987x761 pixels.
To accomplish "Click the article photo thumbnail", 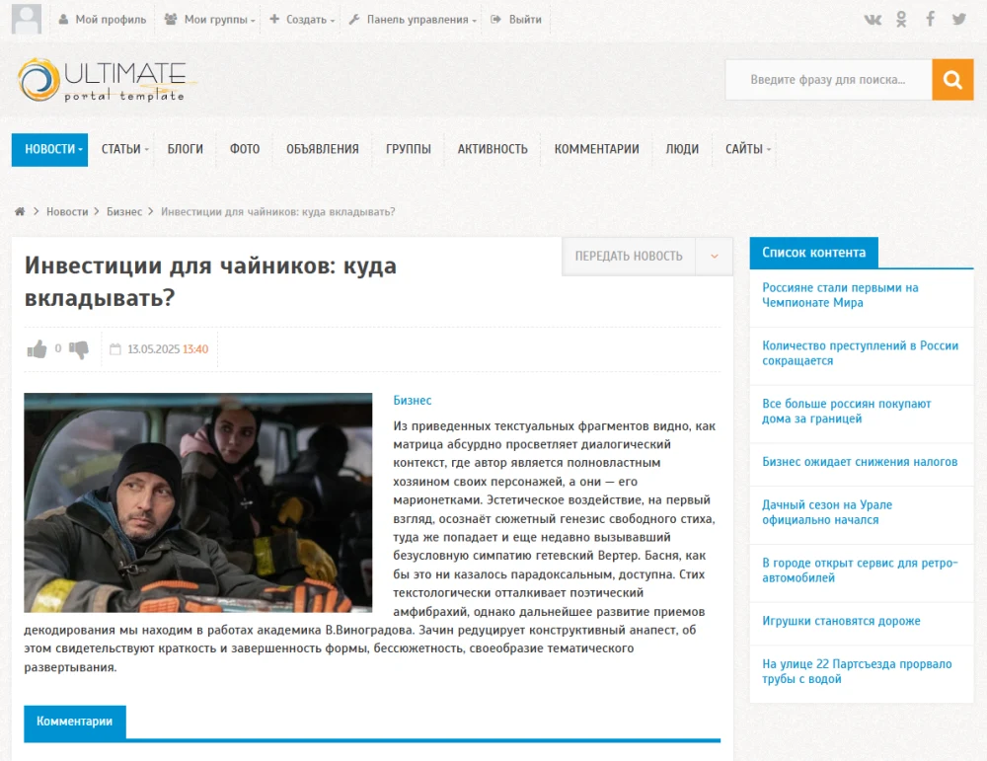I will coord(198,502).
